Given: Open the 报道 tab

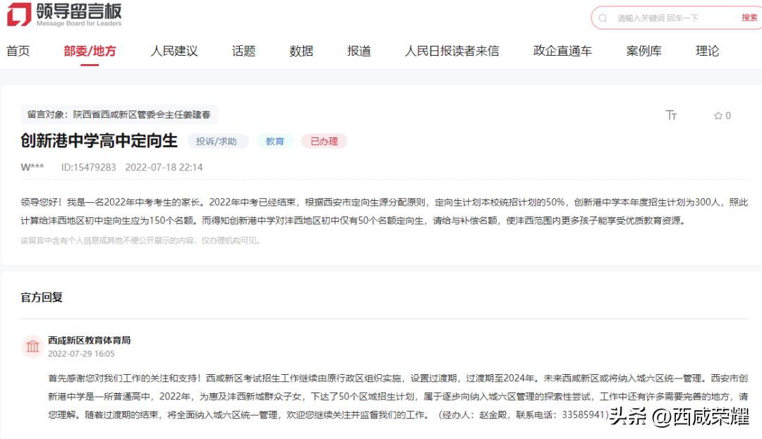Looking at the screenshot, I should [x=359, y=50].
